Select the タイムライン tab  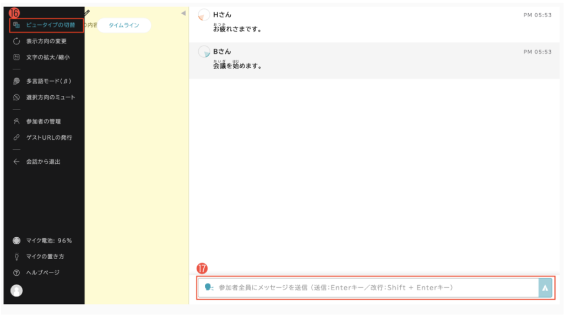[124, 25]
